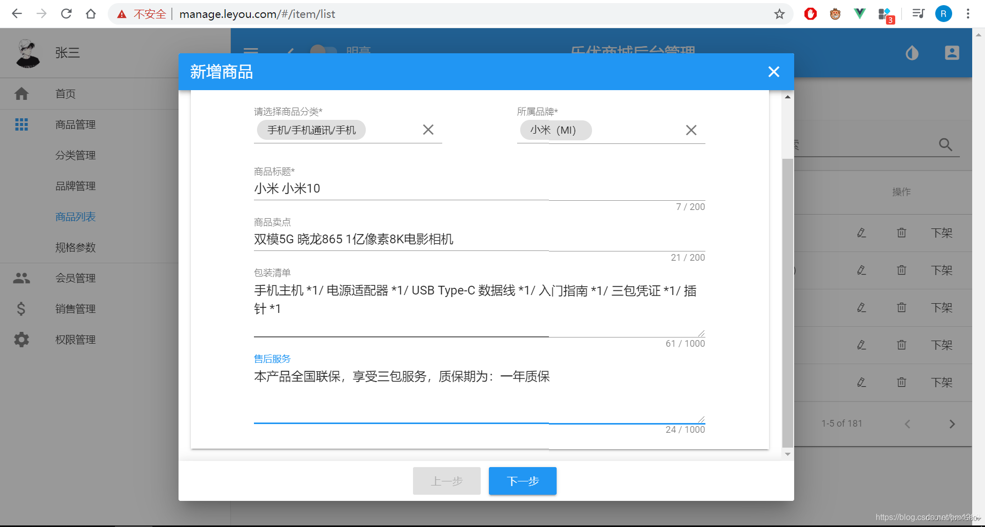Viewport: 985px width, 527px height.
Task: Go to next page of product table
Action: point(952,424)
